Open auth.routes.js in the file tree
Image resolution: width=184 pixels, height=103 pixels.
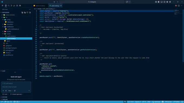11,36
